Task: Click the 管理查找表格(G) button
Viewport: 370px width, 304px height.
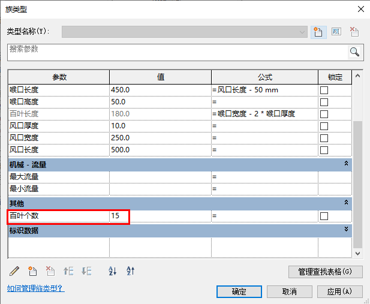Action: click(x=326, y=272)
